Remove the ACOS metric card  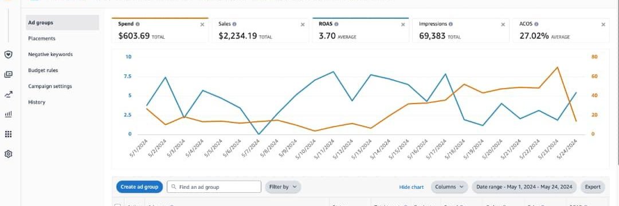tap(603, 25)
